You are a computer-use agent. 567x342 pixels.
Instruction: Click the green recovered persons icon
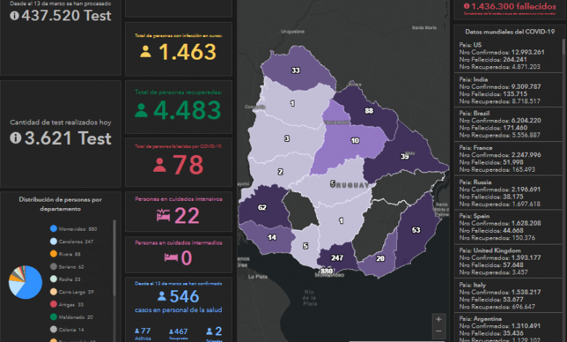point(142,110)
